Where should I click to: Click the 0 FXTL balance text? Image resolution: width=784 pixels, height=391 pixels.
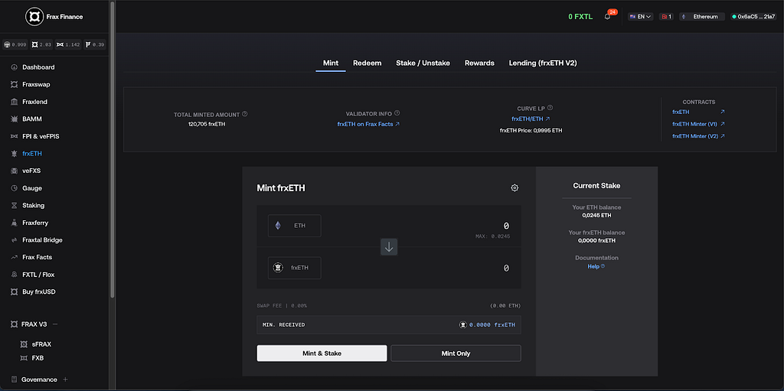coord(580,17)
